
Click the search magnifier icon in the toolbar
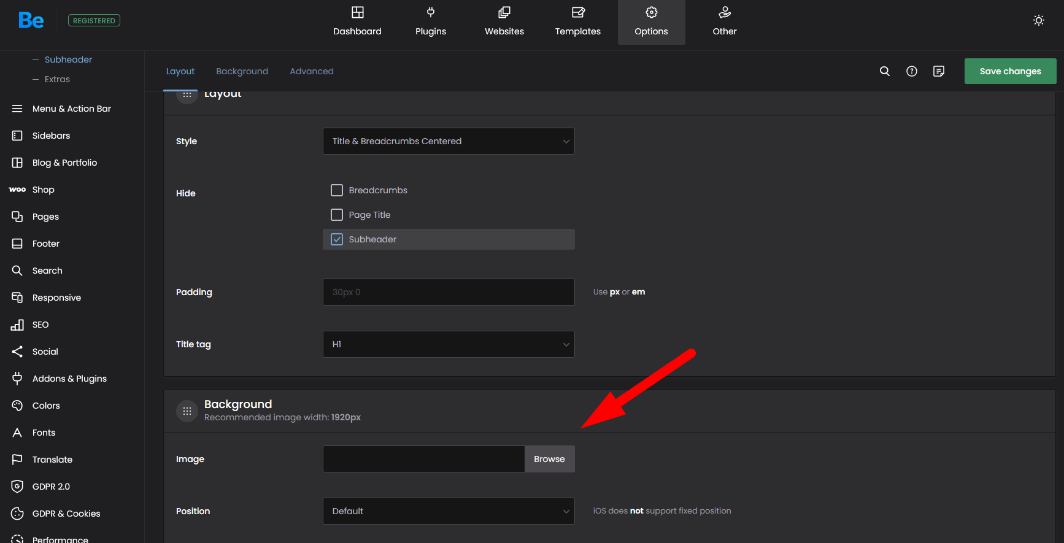[x=885, y=71]
